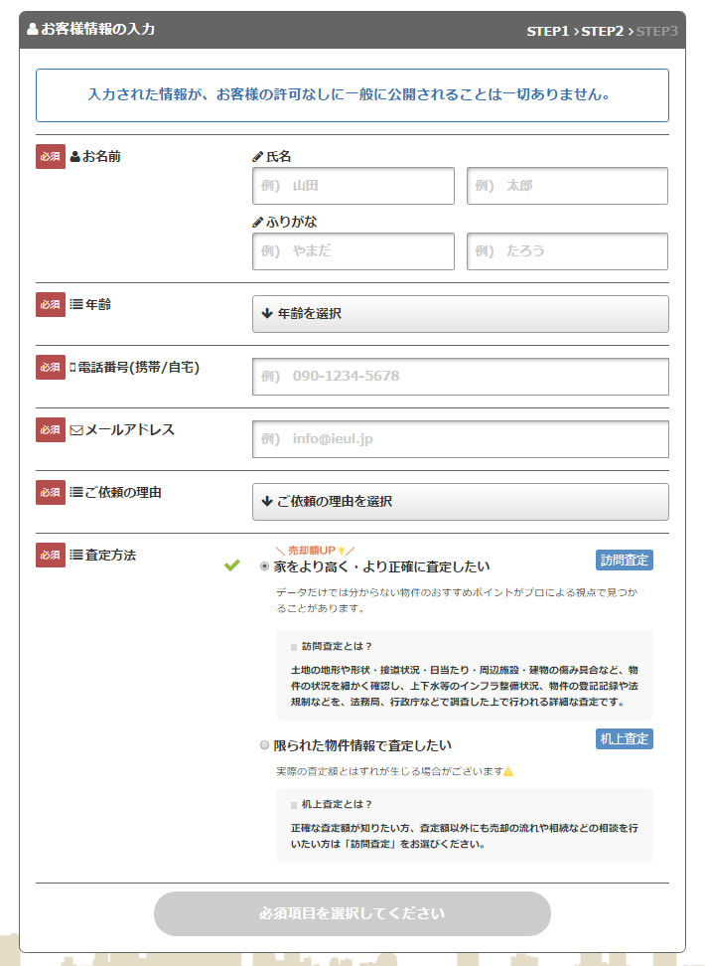Click the 必須 badge next to ご依頼の理由
The width and height of the screenshot is (705, 966).
(51, 492)
